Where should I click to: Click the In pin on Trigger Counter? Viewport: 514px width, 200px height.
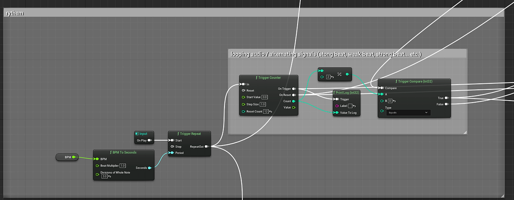(243, 85)
